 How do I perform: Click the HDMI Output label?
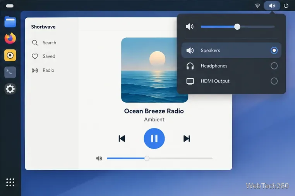pos(215,81)
